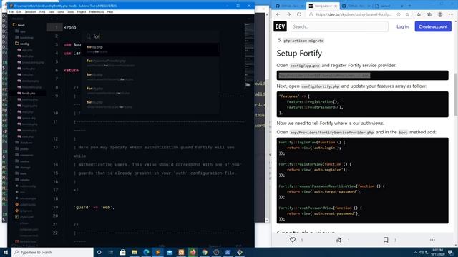Open the browser profile avatar
Image resolution: width=458 pixels, height=257 pixels.
point(440,14)
